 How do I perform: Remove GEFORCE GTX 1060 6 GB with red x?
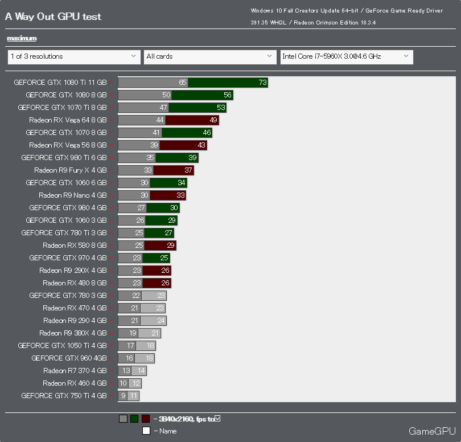pyautogui.click(x=111, y=183)
